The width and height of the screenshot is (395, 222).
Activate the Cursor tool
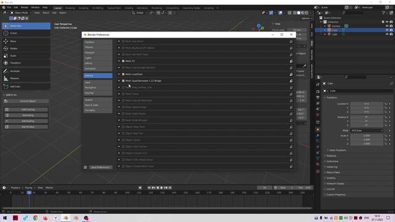tap(26, 33)
